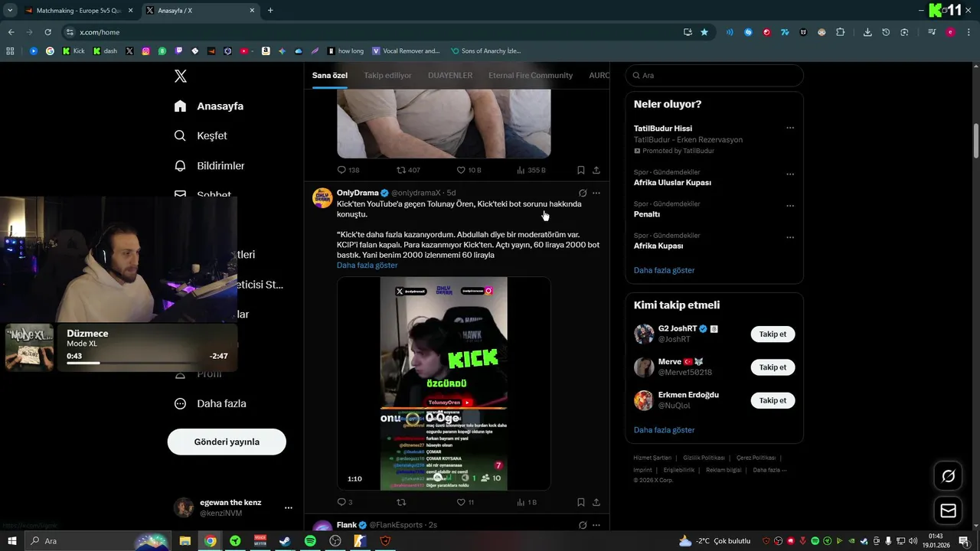The width and height of the screenshot is (980, 551).
Task: Open Chrome media control icon
Action: click(932, 32)
